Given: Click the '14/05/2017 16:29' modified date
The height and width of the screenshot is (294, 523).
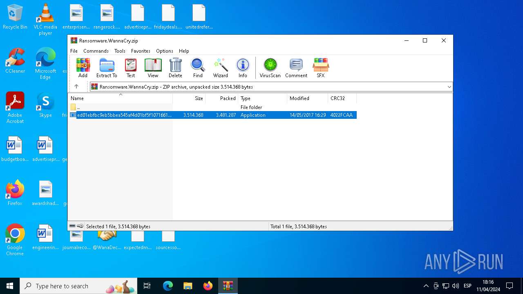Looking at the screenshot, I should point(308,115).
